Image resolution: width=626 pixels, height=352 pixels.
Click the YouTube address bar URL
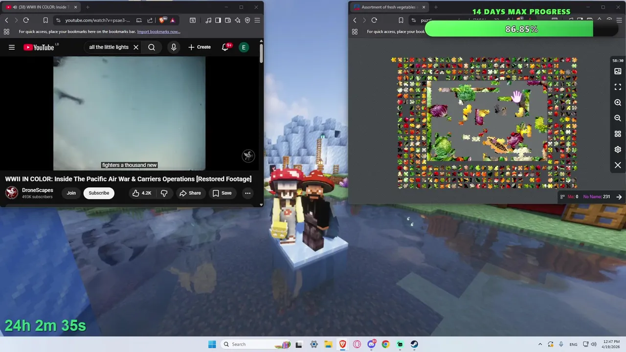[x=98, y=20]
